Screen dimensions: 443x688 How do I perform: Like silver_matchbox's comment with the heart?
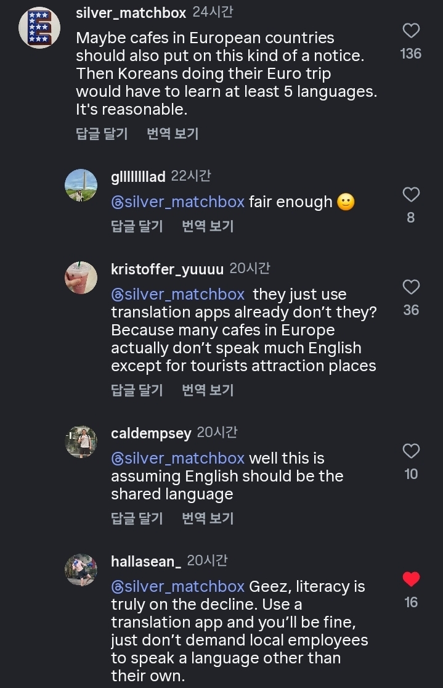tap(410, 31)
